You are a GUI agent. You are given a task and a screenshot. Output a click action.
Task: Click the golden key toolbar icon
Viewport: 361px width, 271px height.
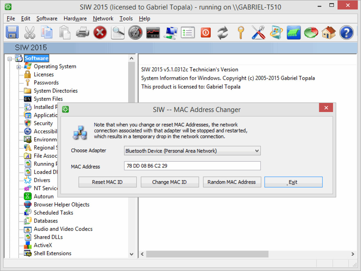pyautogui.click(x=240, y=33)
